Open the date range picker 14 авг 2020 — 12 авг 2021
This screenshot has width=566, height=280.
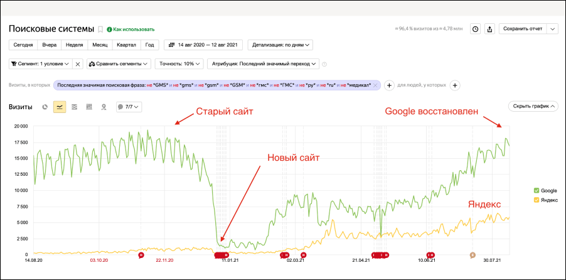tap(203, 45)
